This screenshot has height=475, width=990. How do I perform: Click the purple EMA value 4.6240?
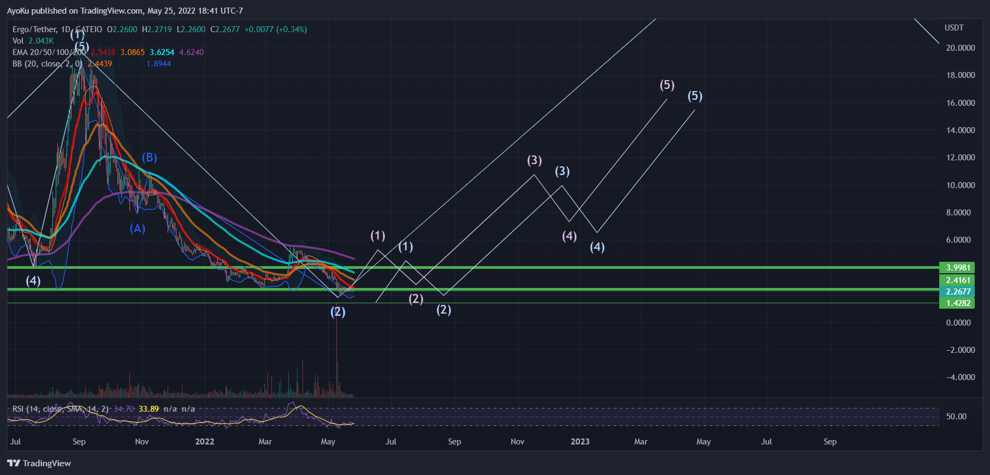tap(192, 52)
